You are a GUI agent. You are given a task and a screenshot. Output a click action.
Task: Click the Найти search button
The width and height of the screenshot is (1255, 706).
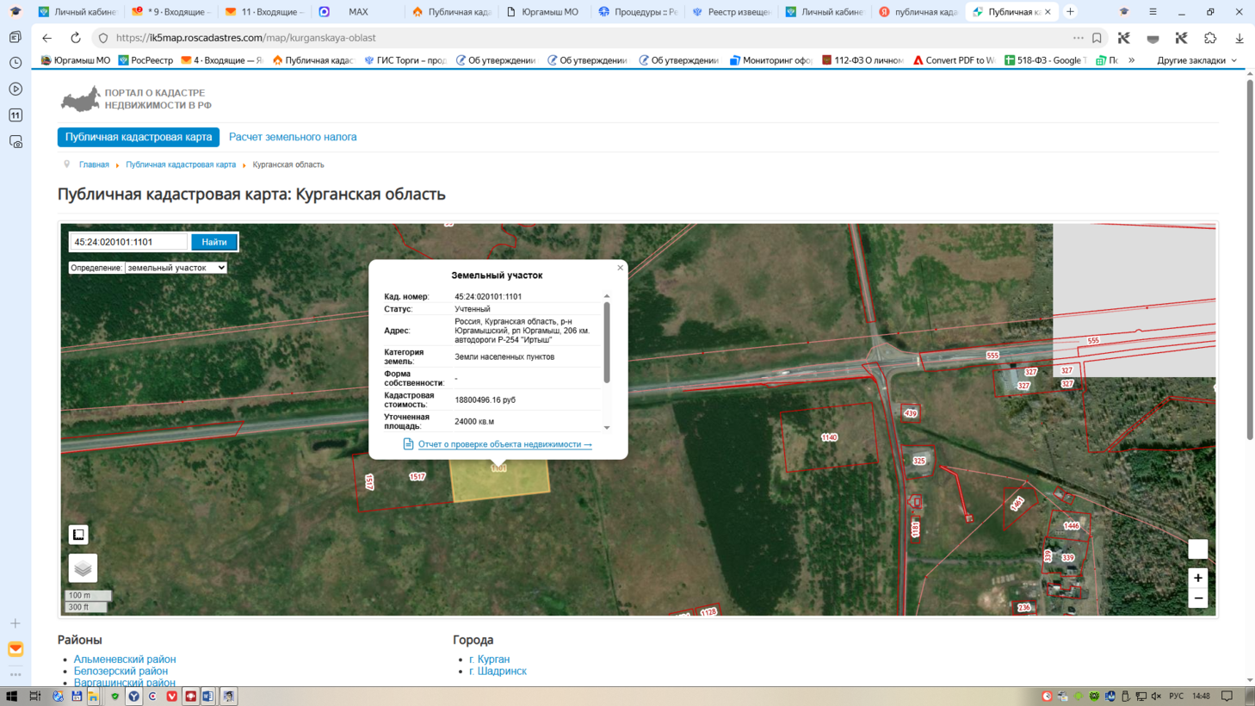tap(214, 242)
